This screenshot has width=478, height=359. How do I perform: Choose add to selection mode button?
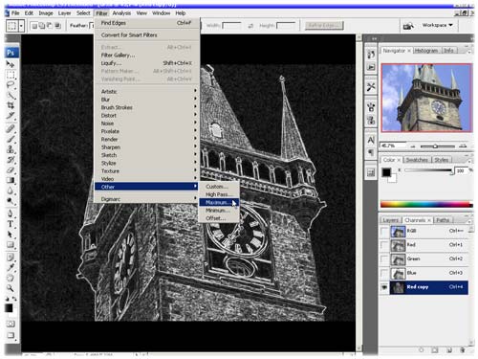42,26
